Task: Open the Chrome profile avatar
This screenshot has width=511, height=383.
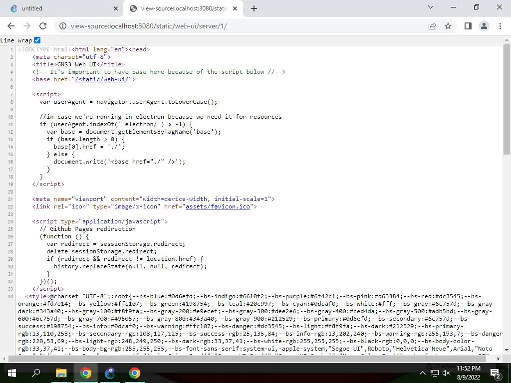Action: tap(484, 26)
